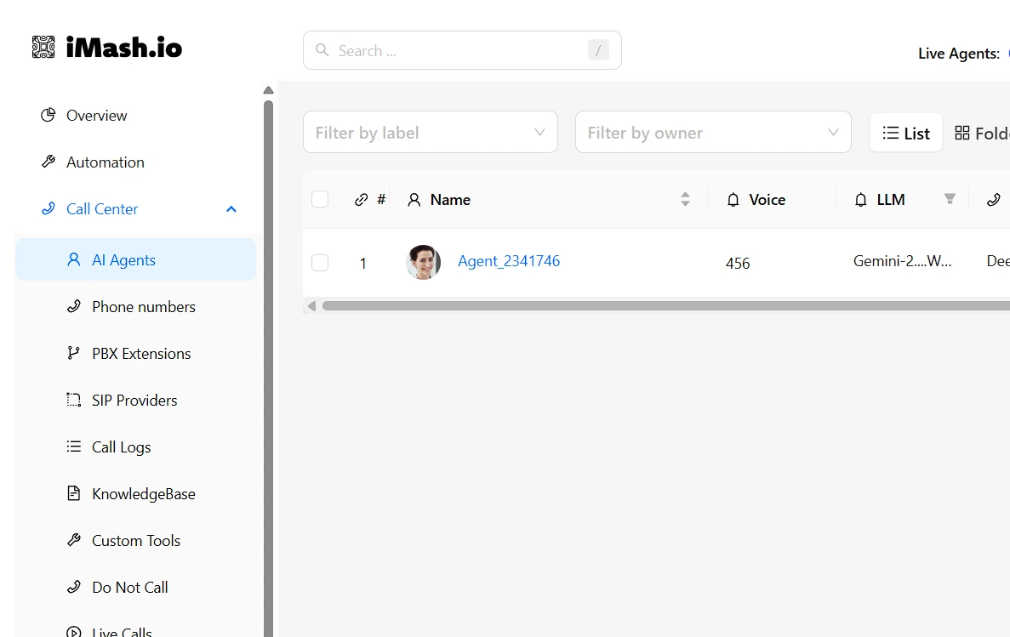Click the SIP Providers dashed-square icon
This screenshot has width=1010, height=637.
point(74,400)
